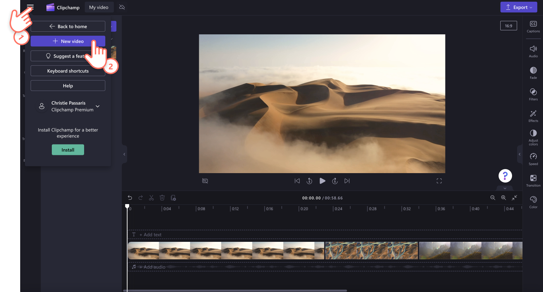This screenshot has height=292, width=543.
Task: Select the aerial river clip on timeline
Action: [371, 251]
